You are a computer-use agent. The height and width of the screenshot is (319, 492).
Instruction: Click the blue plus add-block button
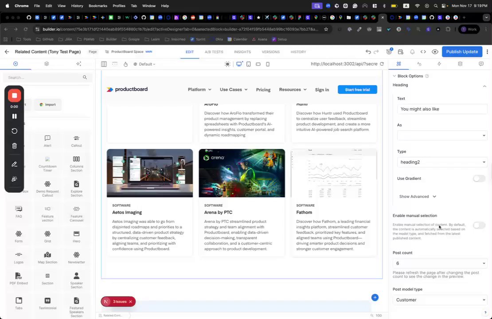(x=375, y=297)
